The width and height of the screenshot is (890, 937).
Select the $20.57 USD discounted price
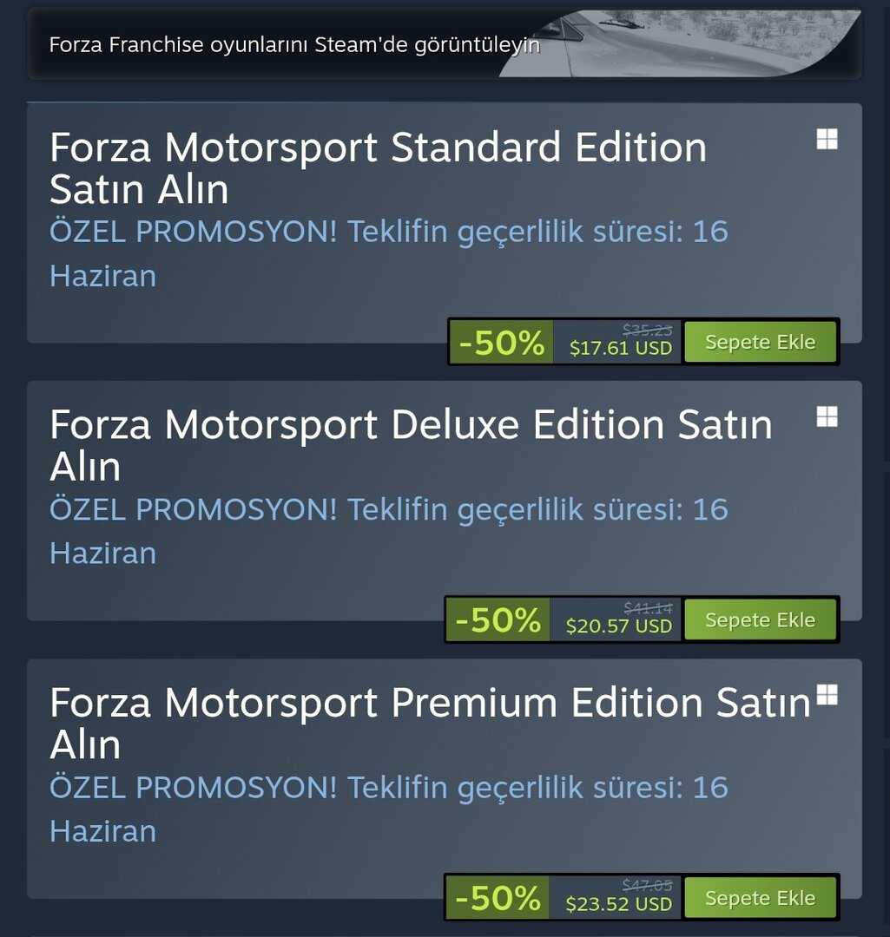pyautogui.click(x=618, y=626)
